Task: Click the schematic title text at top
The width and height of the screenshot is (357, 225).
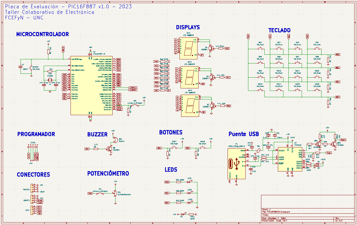Action: [68, 7]
